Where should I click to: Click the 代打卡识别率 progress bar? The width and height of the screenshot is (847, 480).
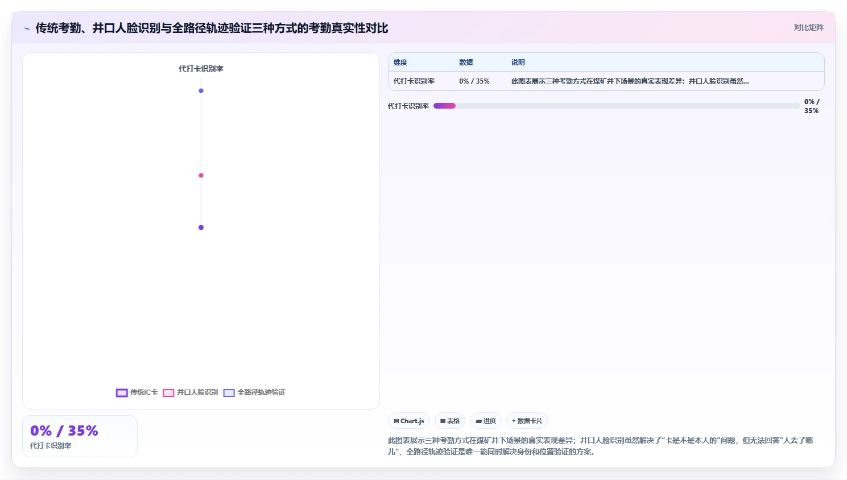[616, 106]
